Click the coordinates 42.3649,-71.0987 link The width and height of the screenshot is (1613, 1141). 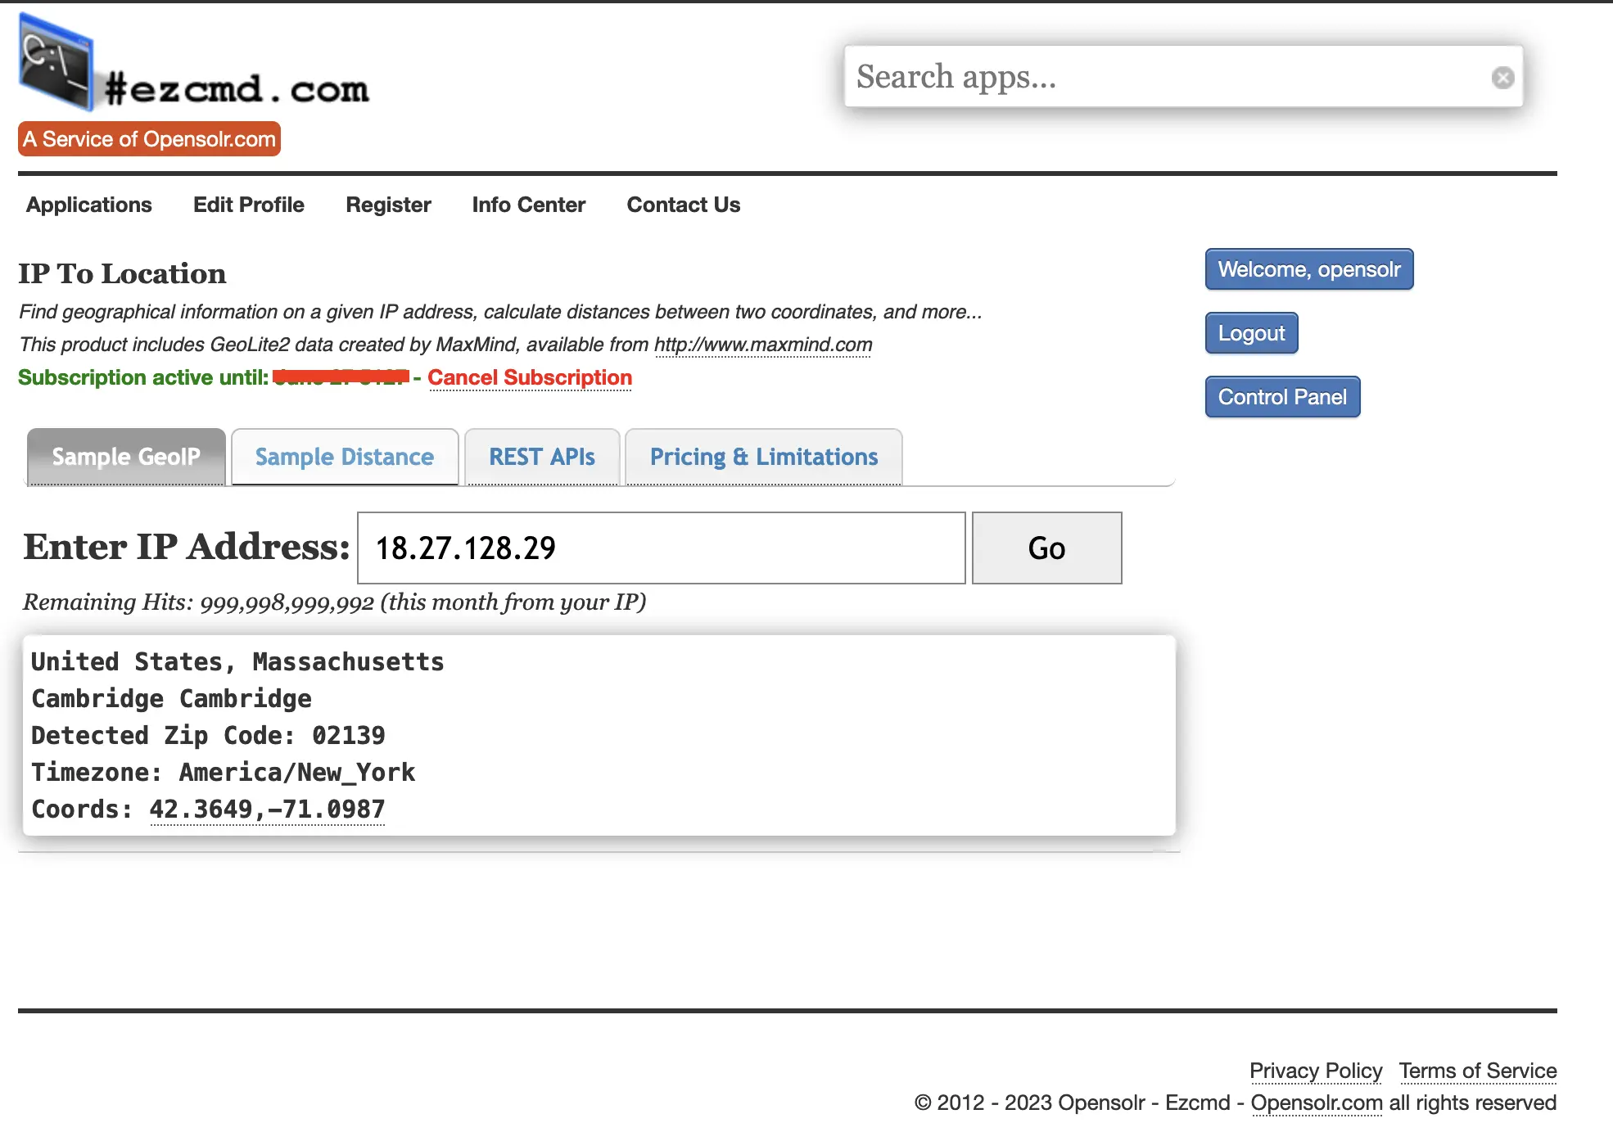[x=267, y=810]
